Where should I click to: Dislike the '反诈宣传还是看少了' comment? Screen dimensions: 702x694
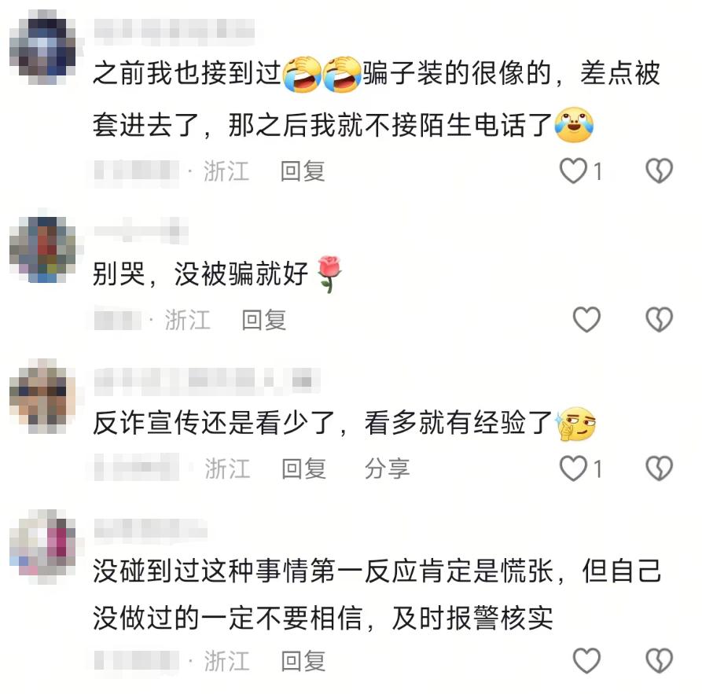pyautogui.click(x=659, y=468)
